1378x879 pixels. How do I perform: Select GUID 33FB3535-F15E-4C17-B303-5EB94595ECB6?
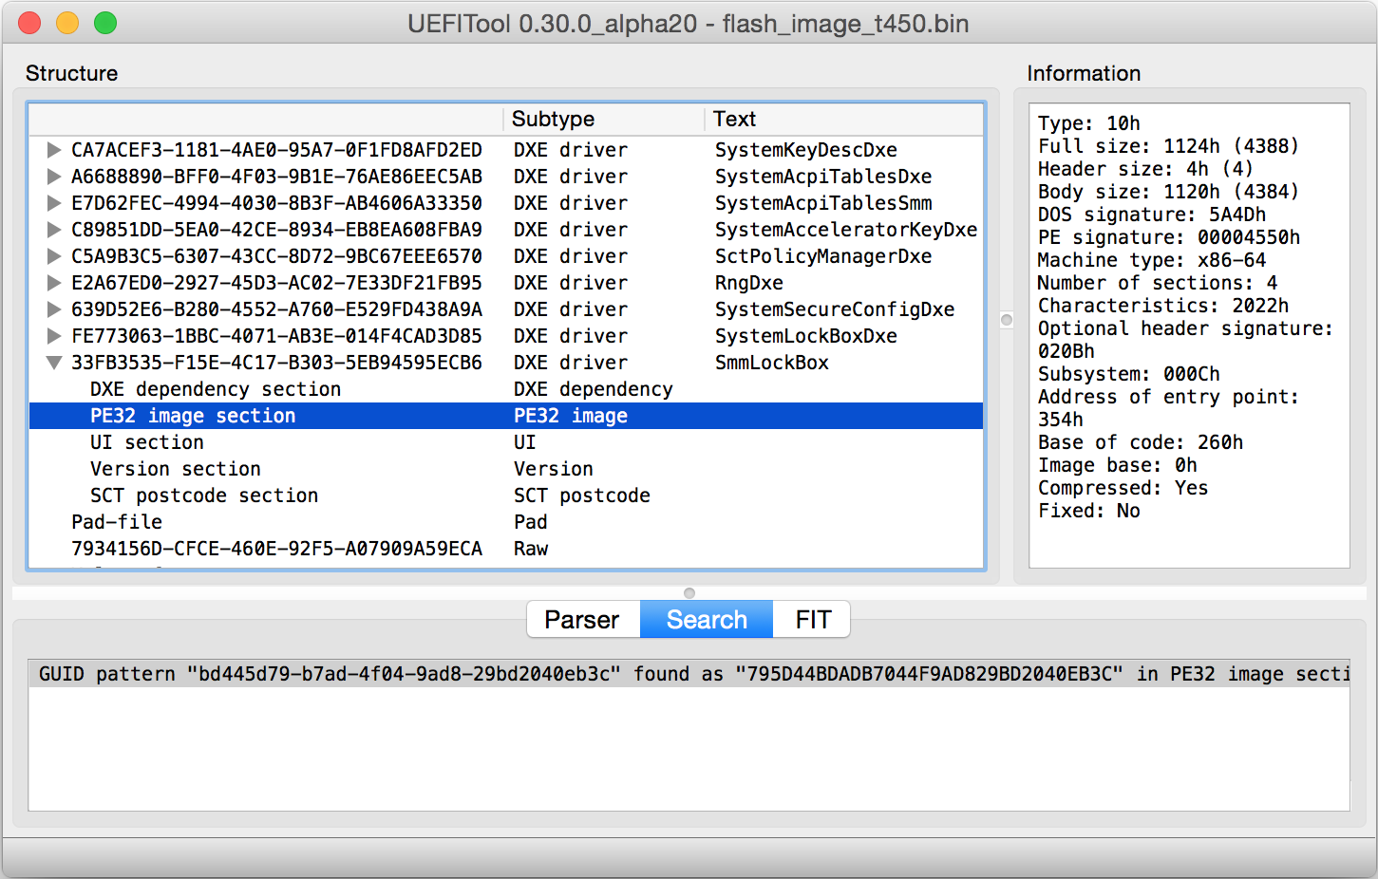[x=276, y=363]
